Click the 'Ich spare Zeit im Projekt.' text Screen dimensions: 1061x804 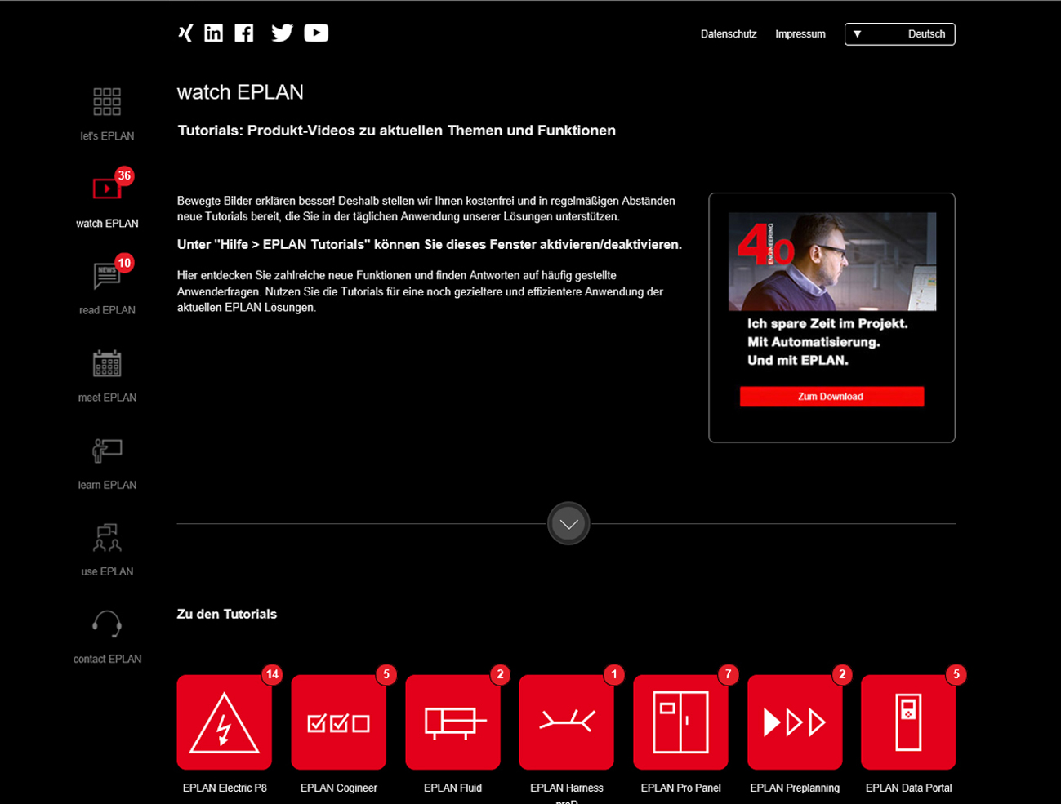[x=827, y=324]
